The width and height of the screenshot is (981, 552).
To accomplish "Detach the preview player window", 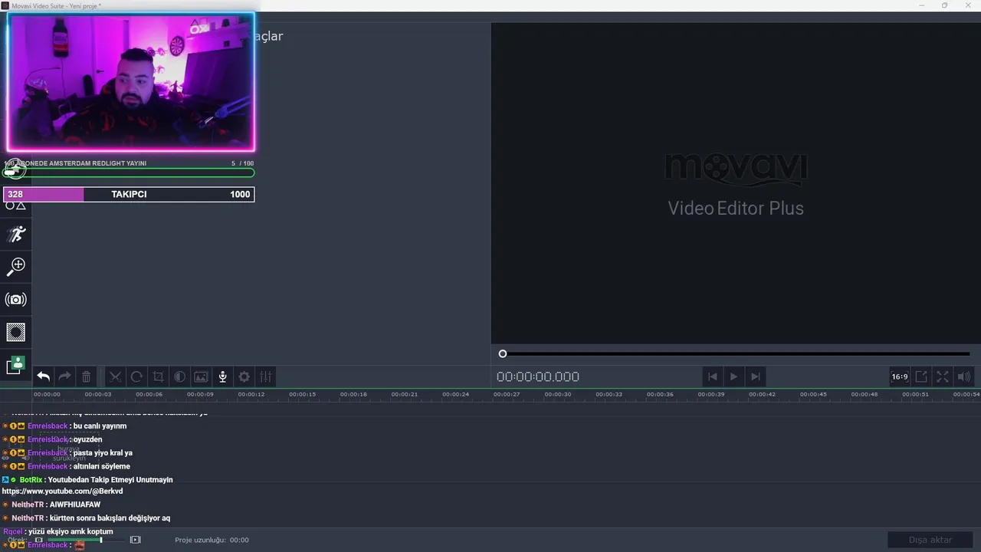I will pyautogui.click(x=921, y=376).
